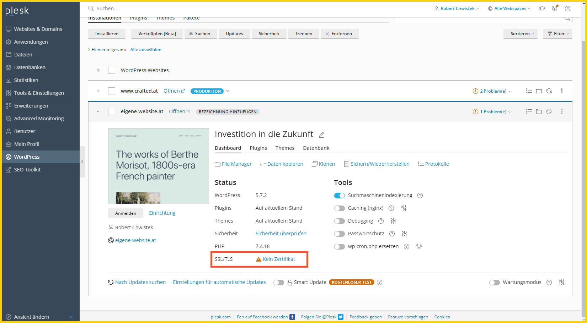Open the Filter dropdown
587x323 pixels.
pos(558,34)
